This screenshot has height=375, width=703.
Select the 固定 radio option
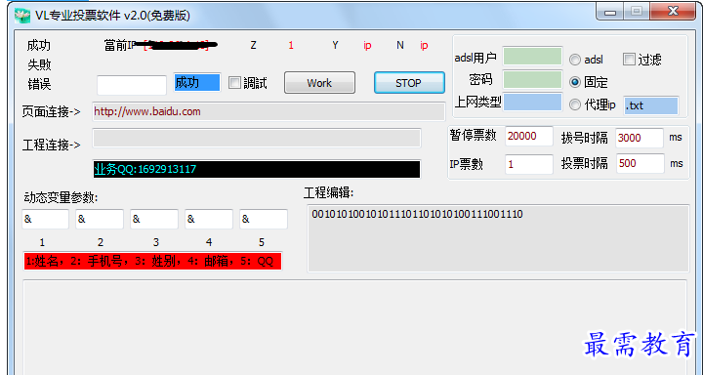click(x=575, y=82)
